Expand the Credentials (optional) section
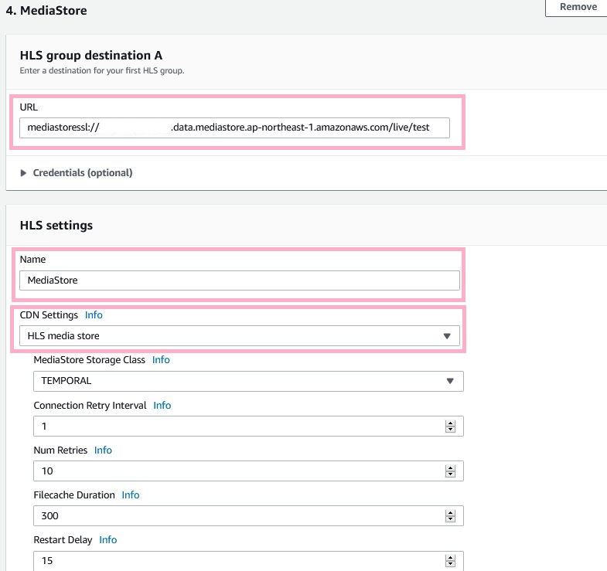Screen dimensions: 607x571 tap(76, 173)
